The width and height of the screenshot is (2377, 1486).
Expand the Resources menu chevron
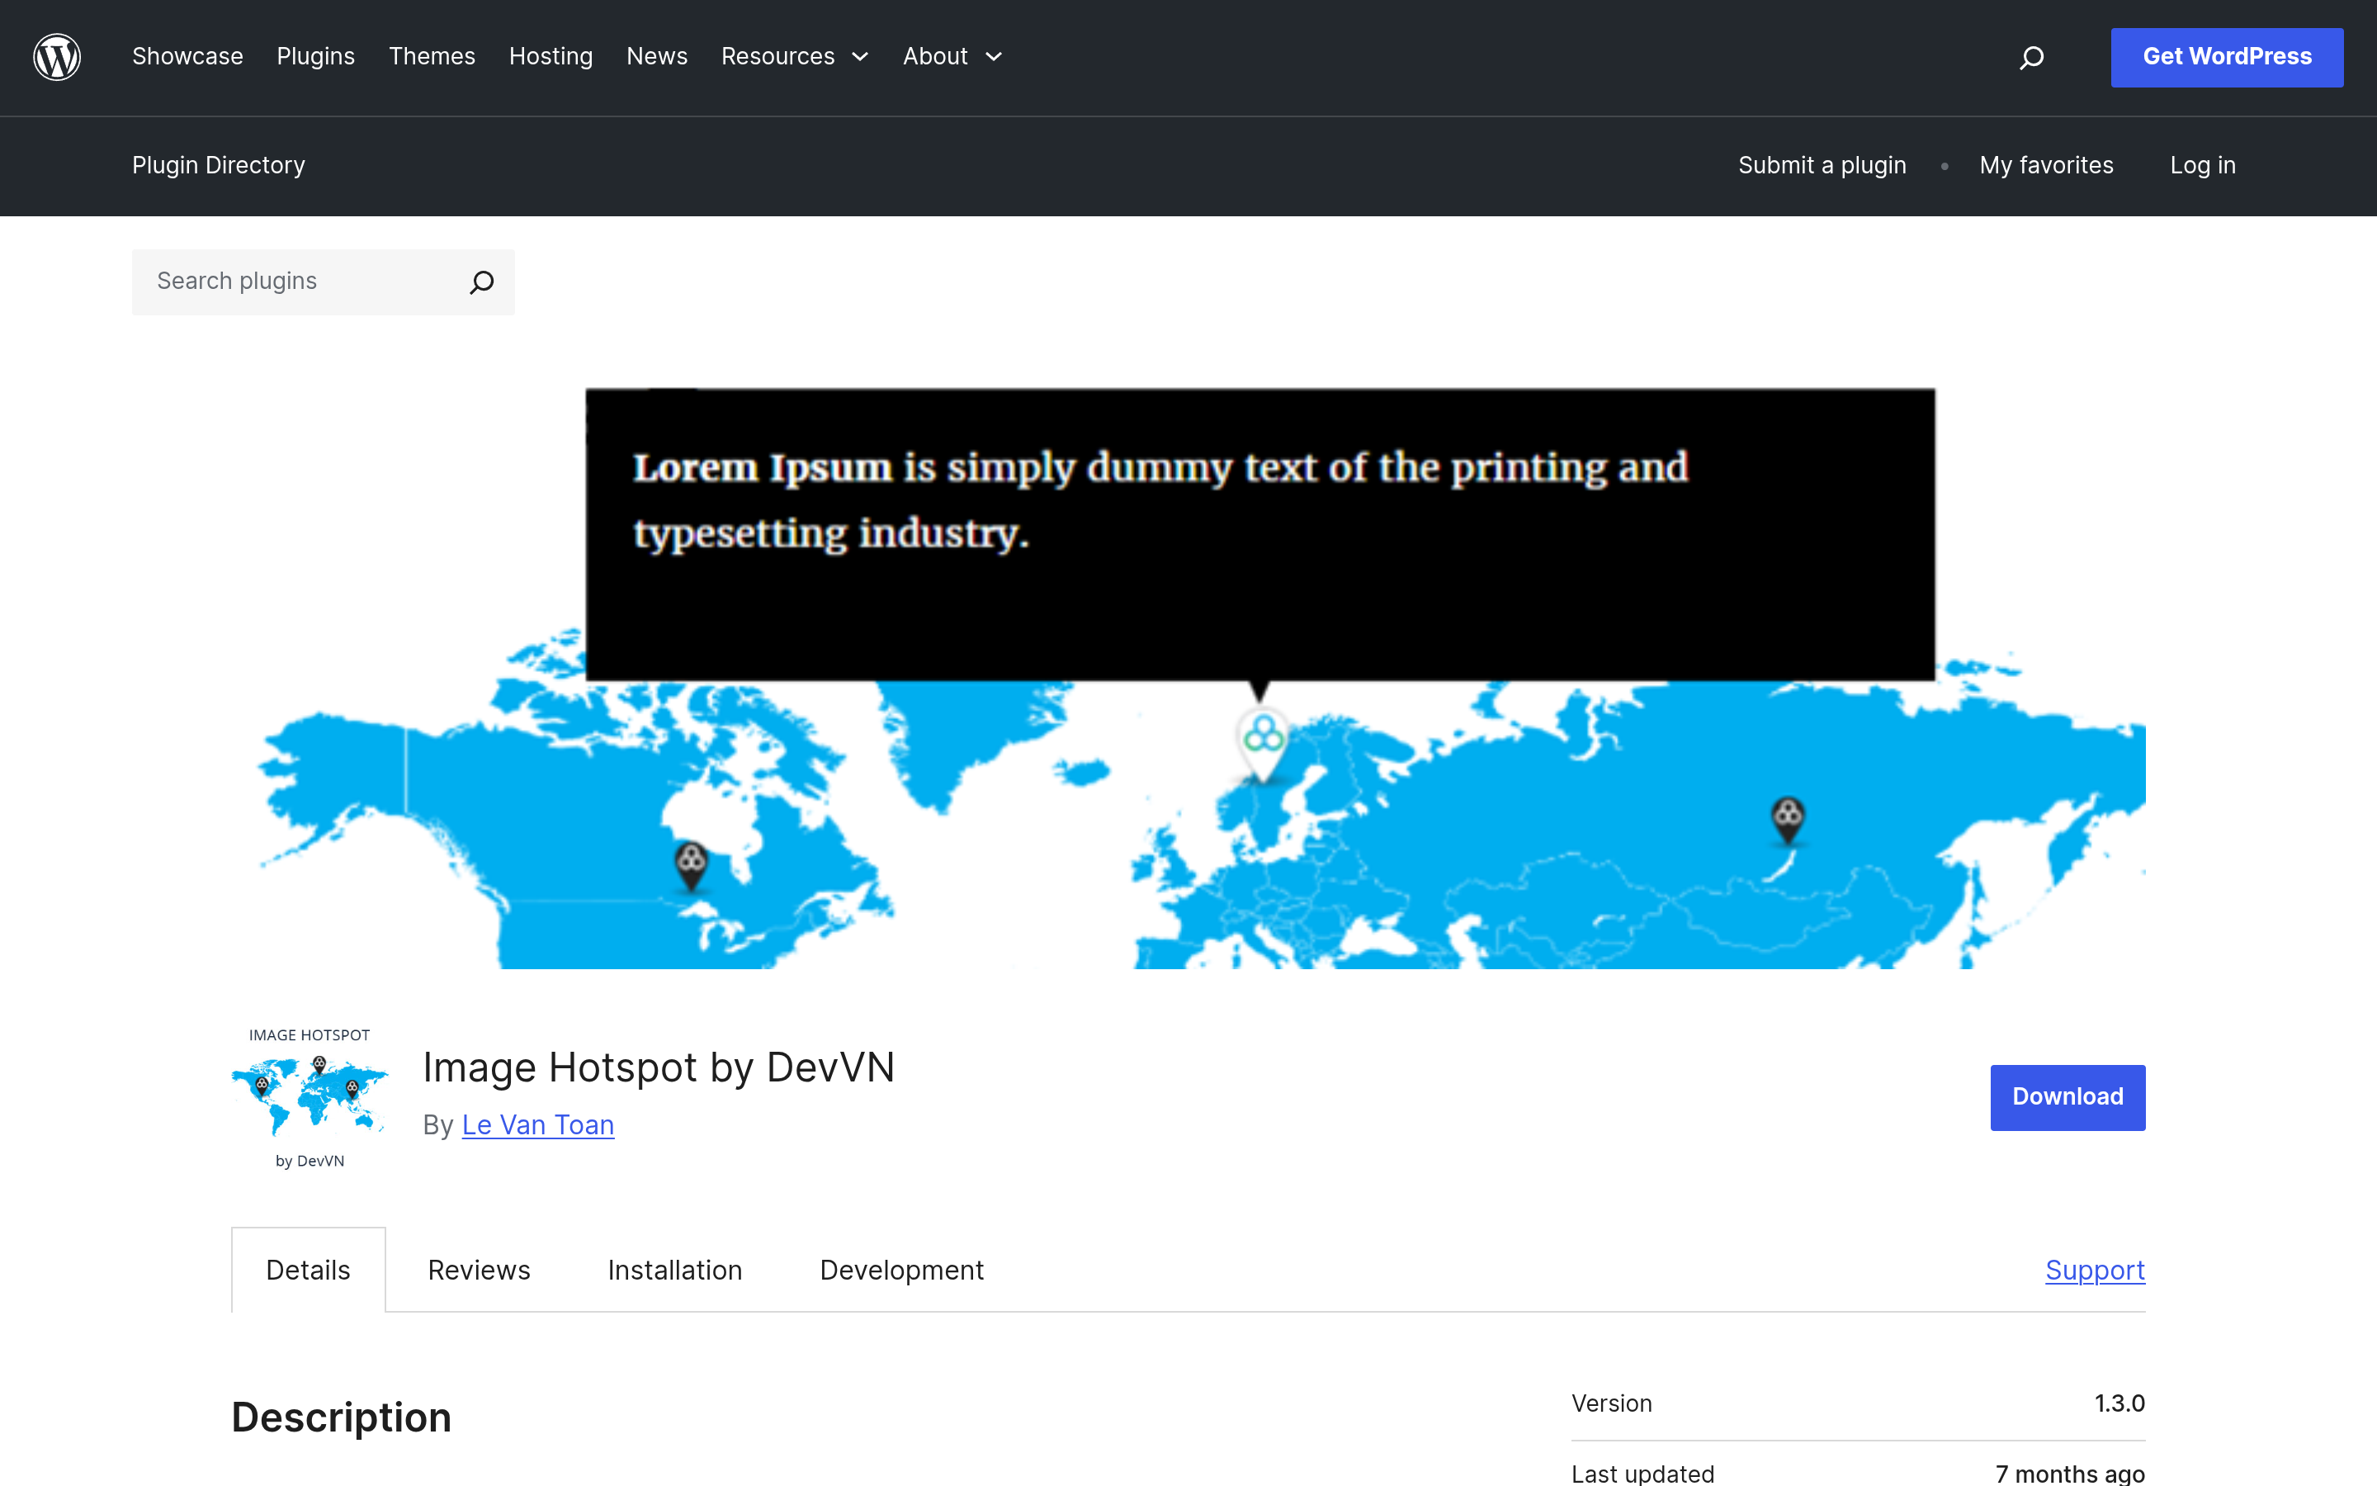tap(861, 57)
